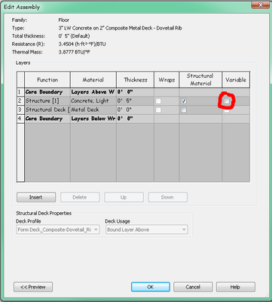Viewport: 272px width, 302px height.
Task: Click the Delete layer button
Action: coord(80,197)
